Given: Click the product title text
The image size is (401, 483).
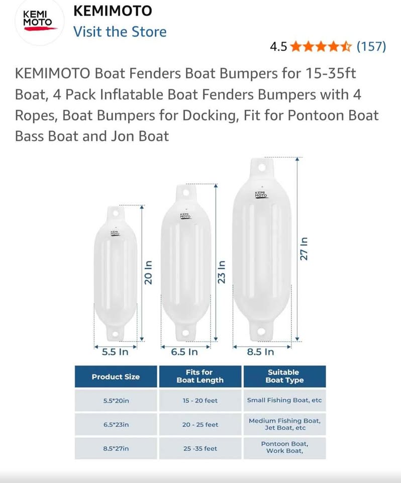Looking at the screenshot, I should [196, 104].
